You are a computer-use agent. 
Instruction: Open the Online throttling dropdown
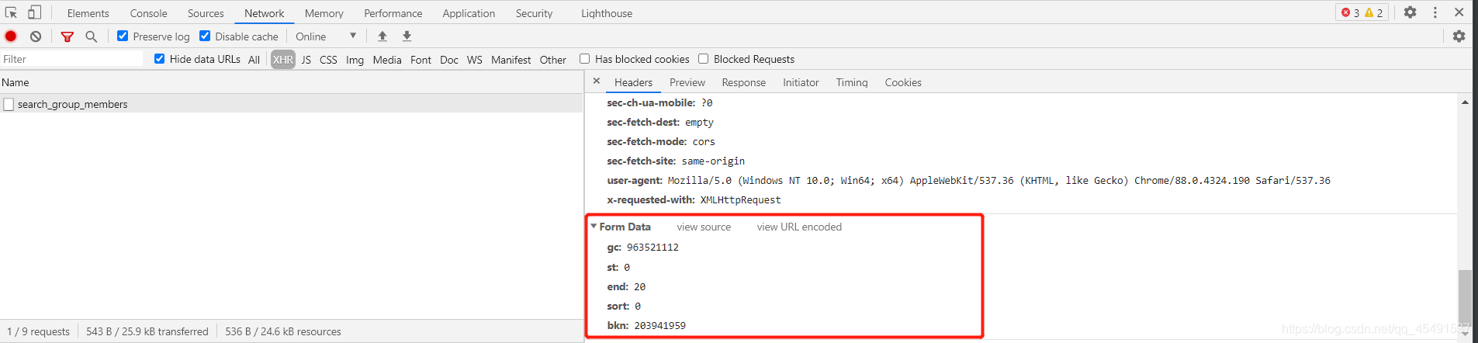[x=326, y=36]
